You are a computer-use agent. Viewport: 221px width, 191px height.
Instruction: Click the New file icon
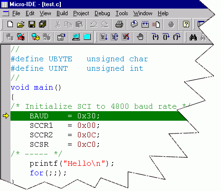point(10,24)
